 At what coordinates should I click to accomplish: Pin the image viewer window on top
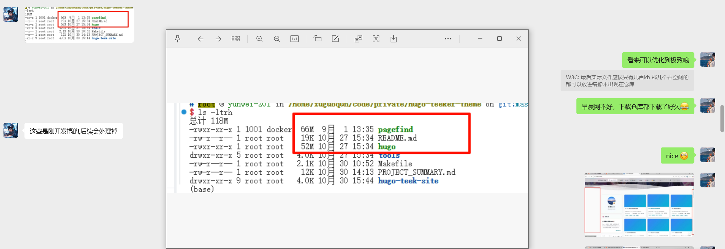coord(178,39)
